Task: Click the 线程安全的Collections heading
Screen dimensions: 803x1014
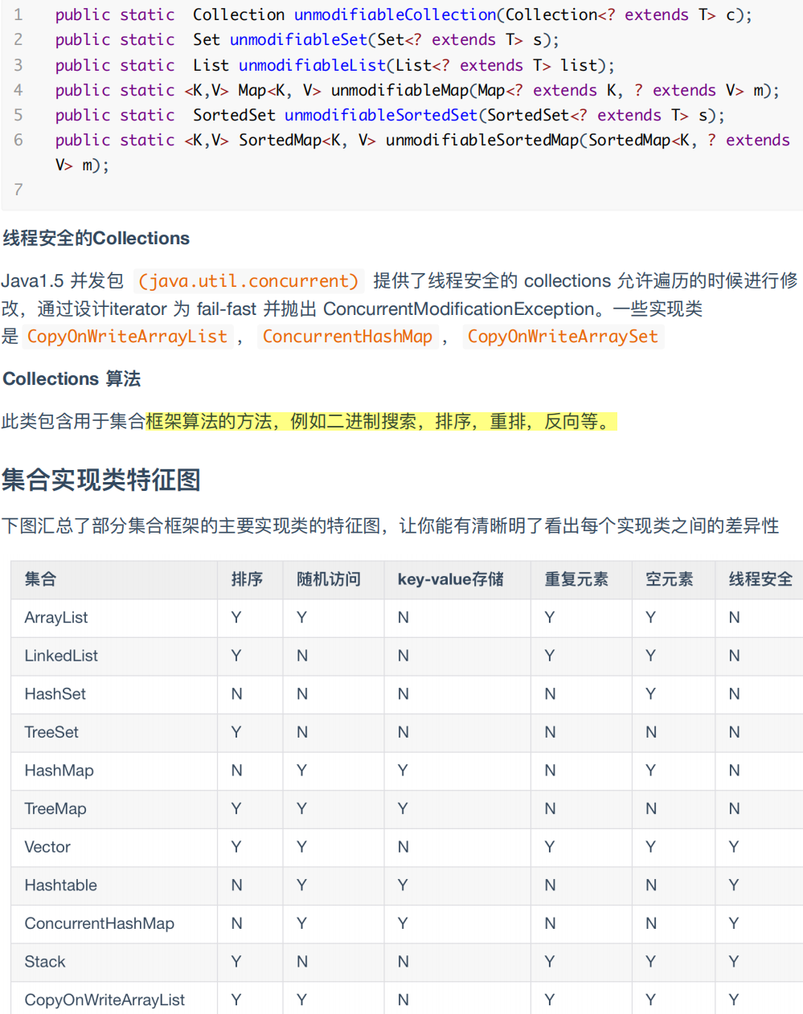Action: [x=96, y=238]
